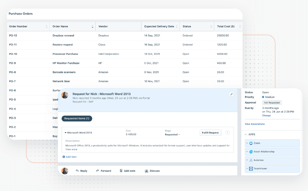Click the Discuss icon
This screenshot has width=308, height=191.
147,171
